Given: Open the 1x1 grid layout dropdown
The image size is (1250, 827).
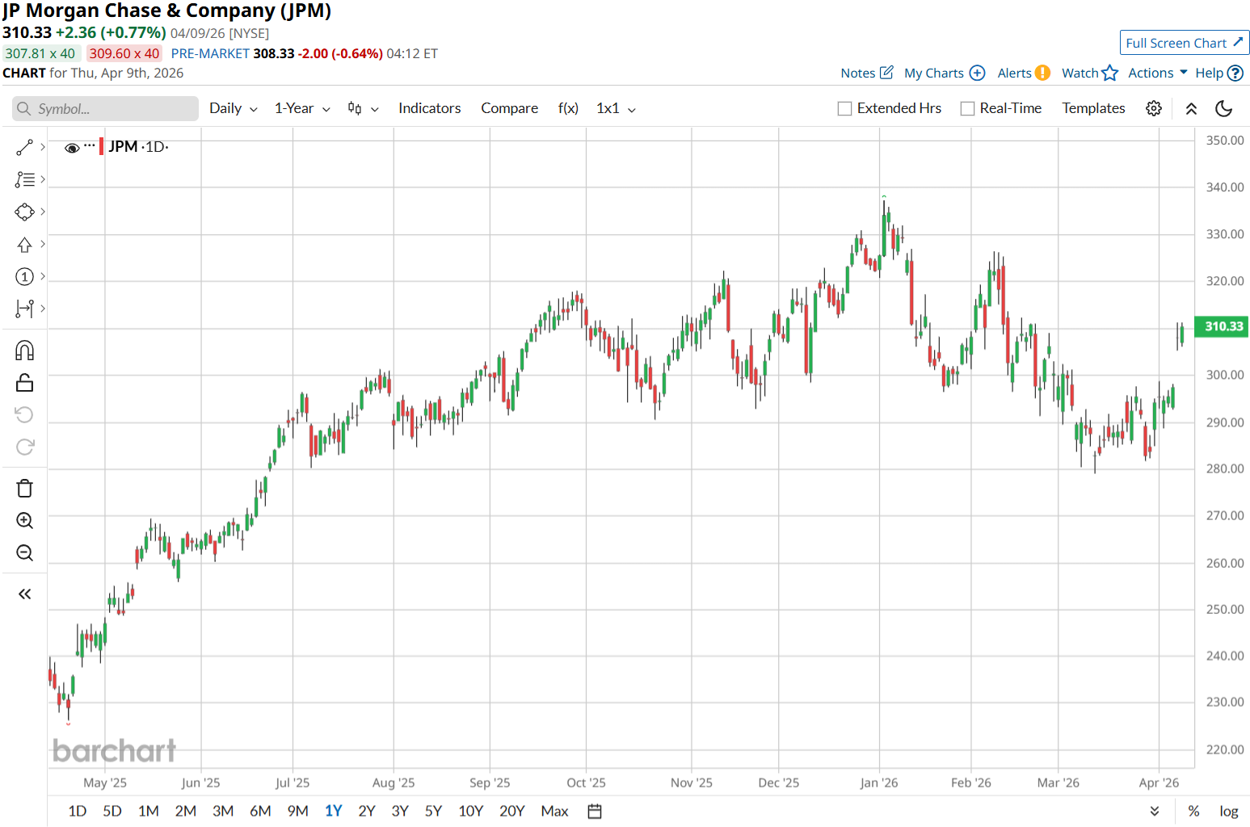Looking at the screenshot, I should [x=616, y=108].
